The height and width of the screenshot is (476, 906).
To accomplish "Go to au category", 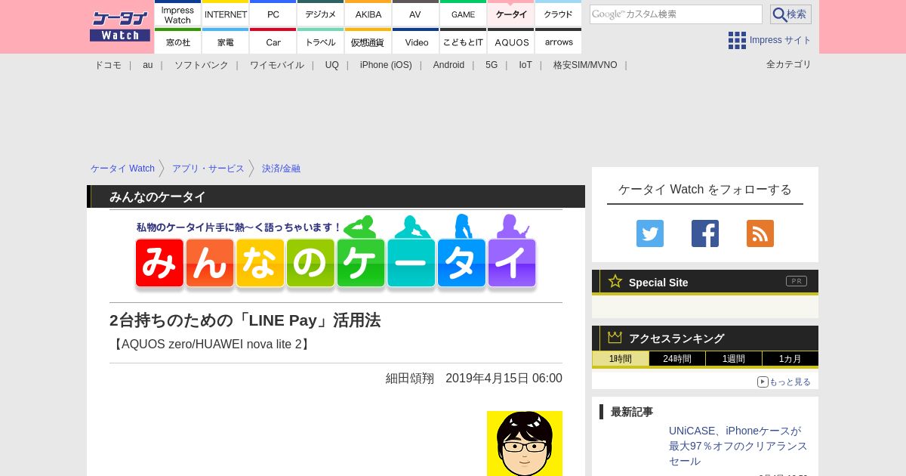I will [148, 65].
